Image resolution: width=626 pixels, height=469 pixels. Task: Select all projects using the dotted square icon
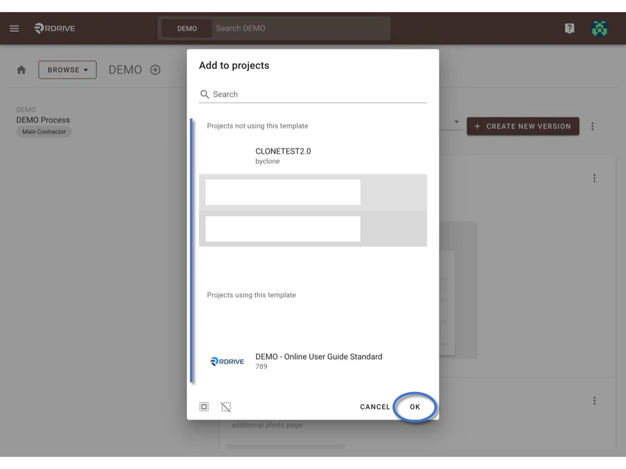(204, 407)
